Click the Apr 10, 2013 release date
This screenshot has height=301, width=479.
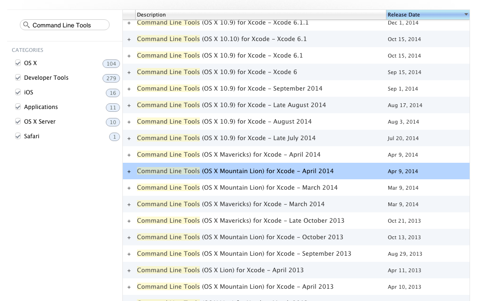click(404, 287)
